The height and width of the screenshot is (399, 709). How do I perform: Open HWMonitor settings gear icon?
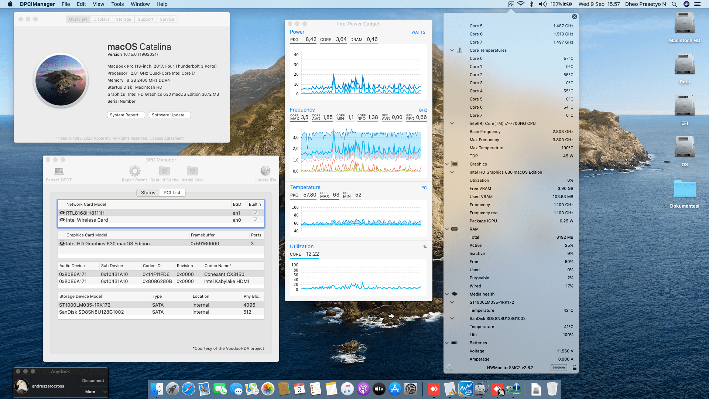click(x=449, y=368)
